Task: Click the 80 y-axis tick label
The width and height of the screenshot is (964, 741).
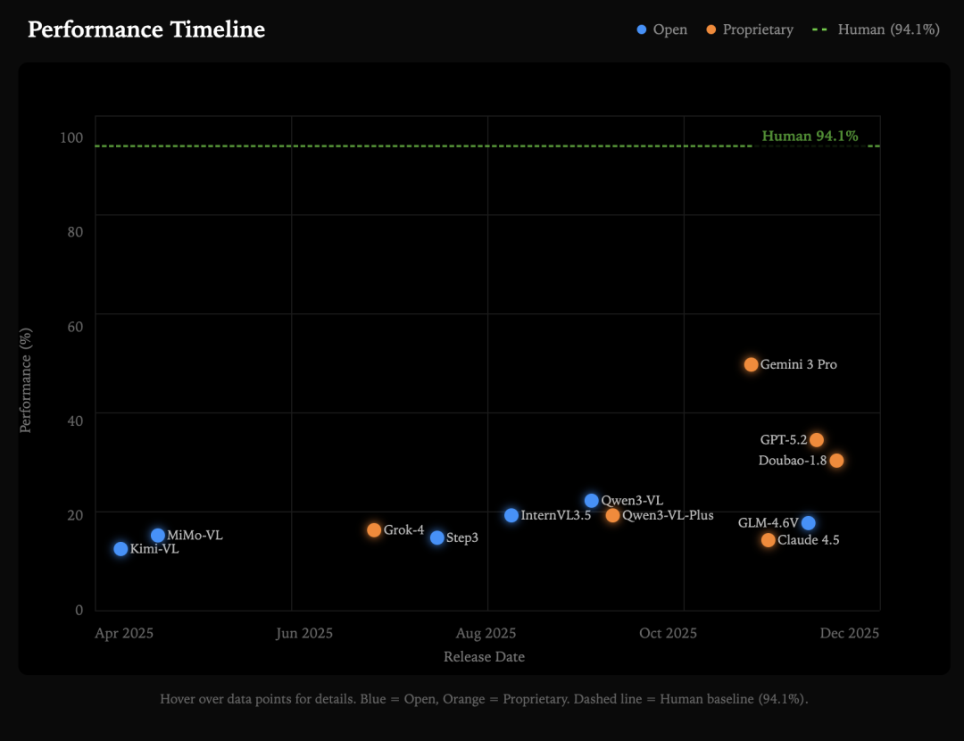Action: (x=75, y=232)
